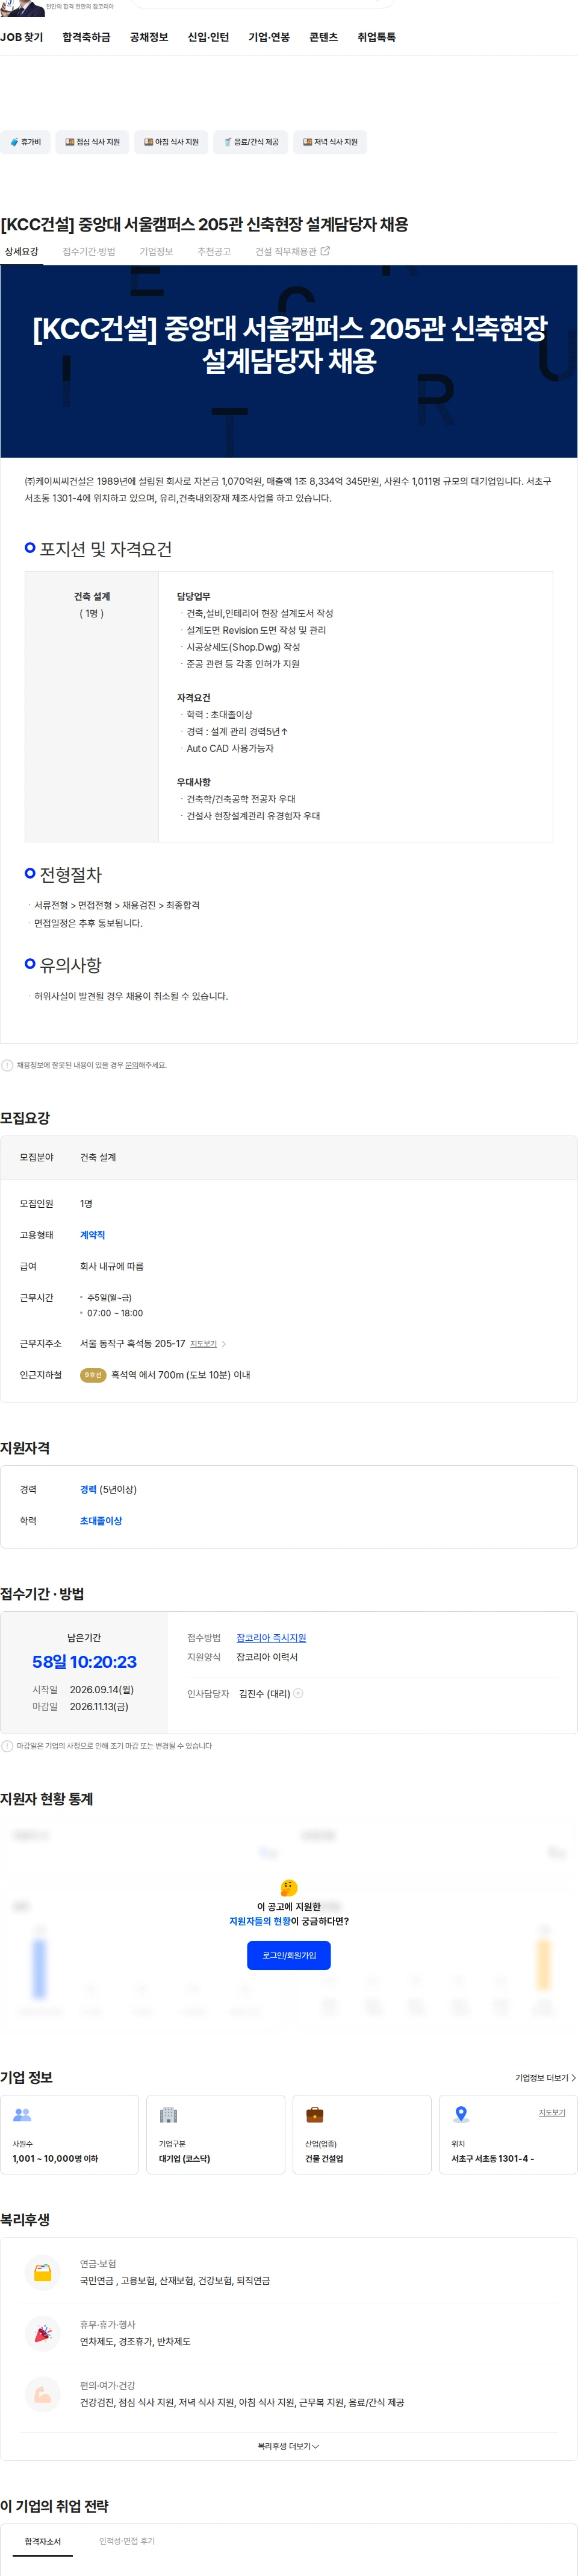Screen dimensions: 578x2576
Task: Select the 아침 식사 지원 tag
Action: [171, 142]
